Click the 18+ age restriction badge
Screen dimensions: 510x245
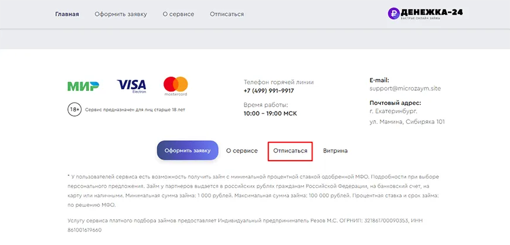click(74, 110)
